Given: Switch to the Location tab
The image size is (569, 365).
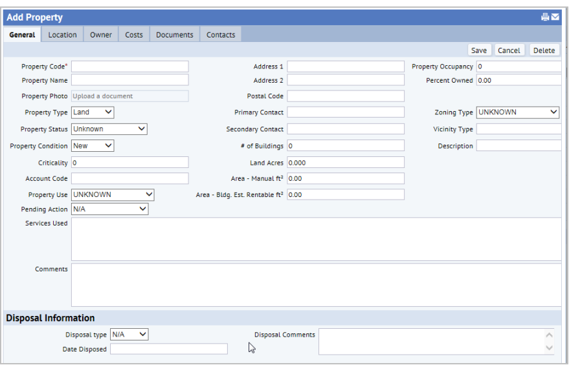Looking at the screenshot, I should 62,35.
